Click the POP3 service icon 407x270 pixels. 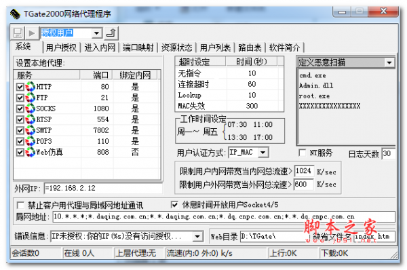coord(30,141)
